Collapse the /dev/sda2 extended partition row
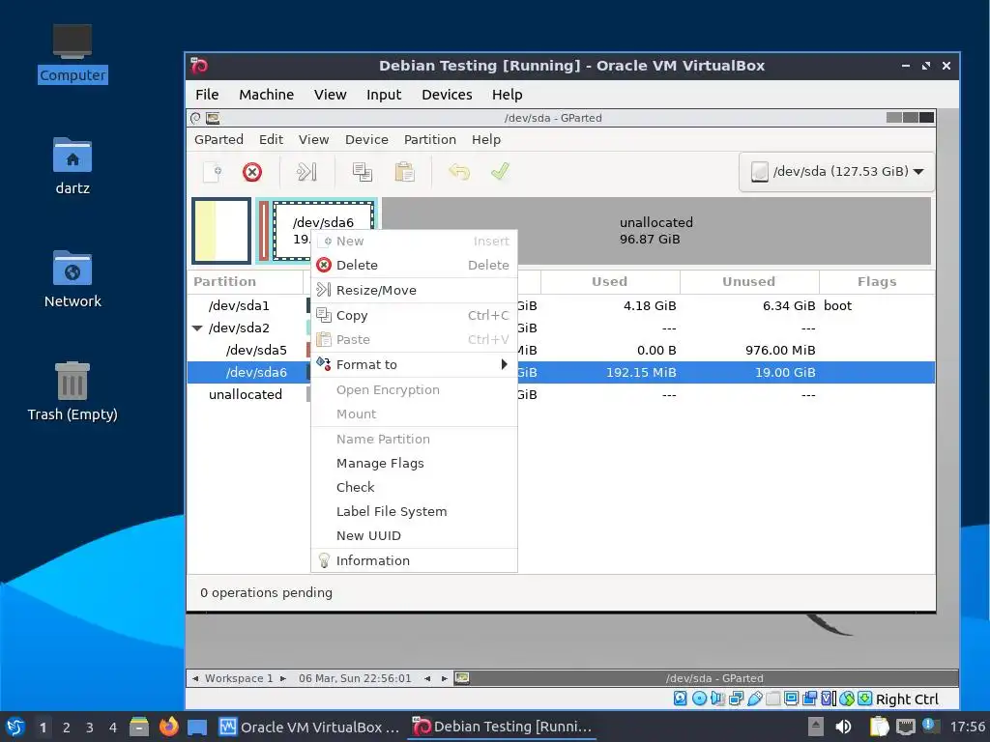The image size is (990, 742). pyautogui.click(x=197, y=328)
